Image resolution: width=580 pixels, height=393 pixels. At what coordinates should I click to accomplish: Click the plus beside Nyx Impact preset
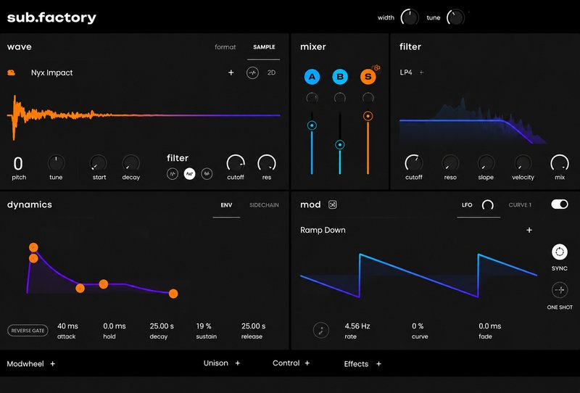click(231, 73)
